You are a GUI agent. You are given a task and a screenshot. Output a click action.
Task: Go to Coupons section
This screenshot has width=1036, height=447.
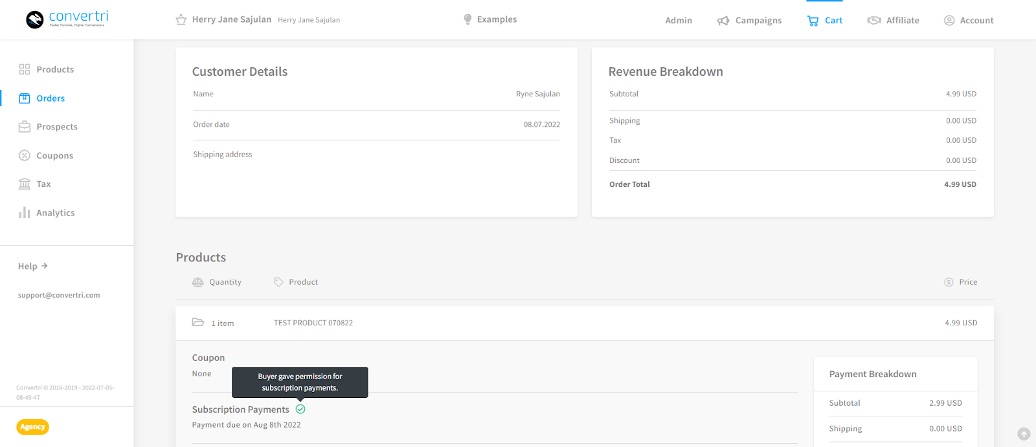point(46,155)
